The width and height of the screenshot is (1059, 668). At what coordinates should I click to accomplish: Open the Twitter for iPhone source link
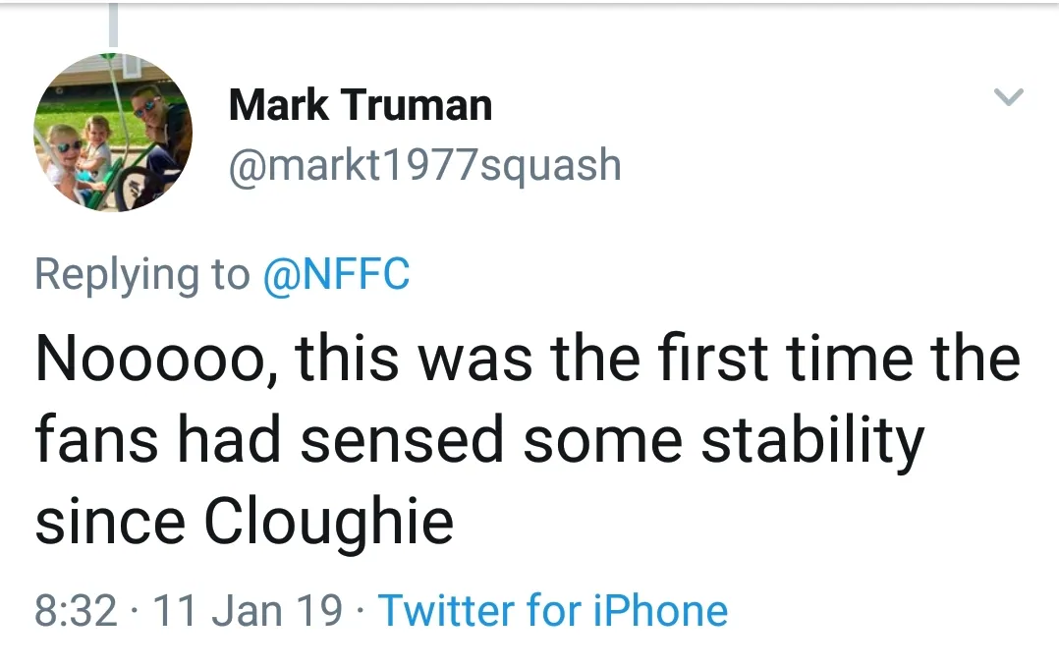[553, 609]
